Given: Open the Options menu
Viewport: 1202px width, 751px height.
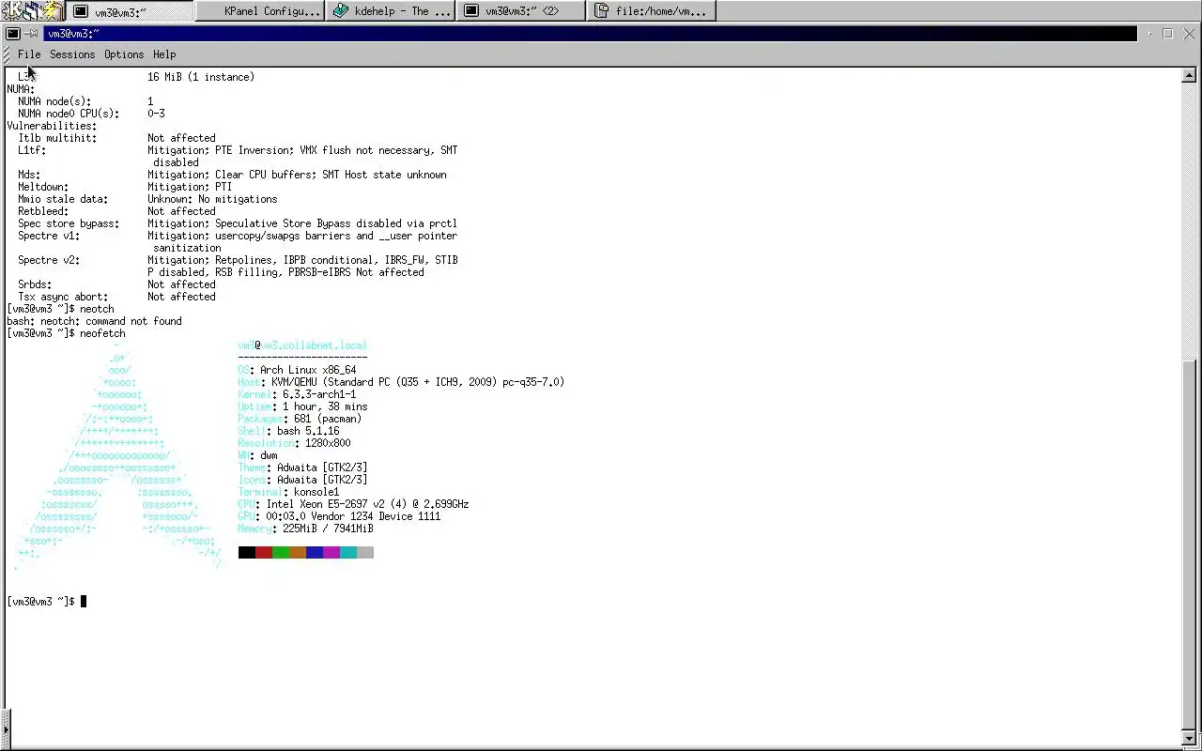Looking at the screenshot, I should [124, 54].
